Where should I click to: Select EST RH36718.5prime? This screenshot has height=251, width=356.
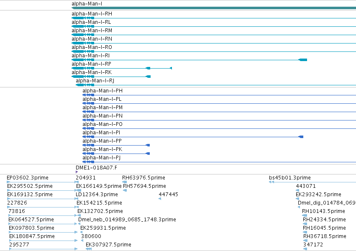[x=325, y=236]
